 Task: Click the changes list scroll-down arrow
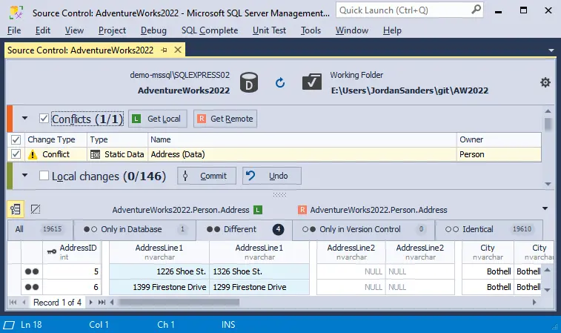point(548,184)
